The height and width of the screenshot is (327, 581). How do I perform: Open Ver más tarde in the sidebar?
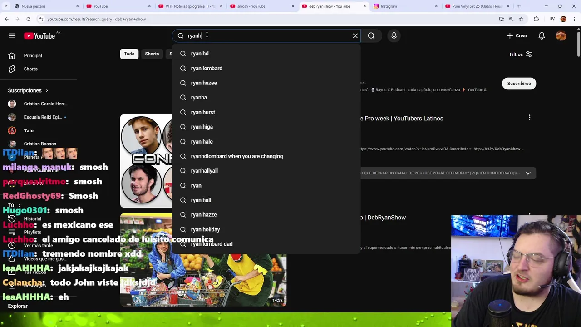coord(39,245)
